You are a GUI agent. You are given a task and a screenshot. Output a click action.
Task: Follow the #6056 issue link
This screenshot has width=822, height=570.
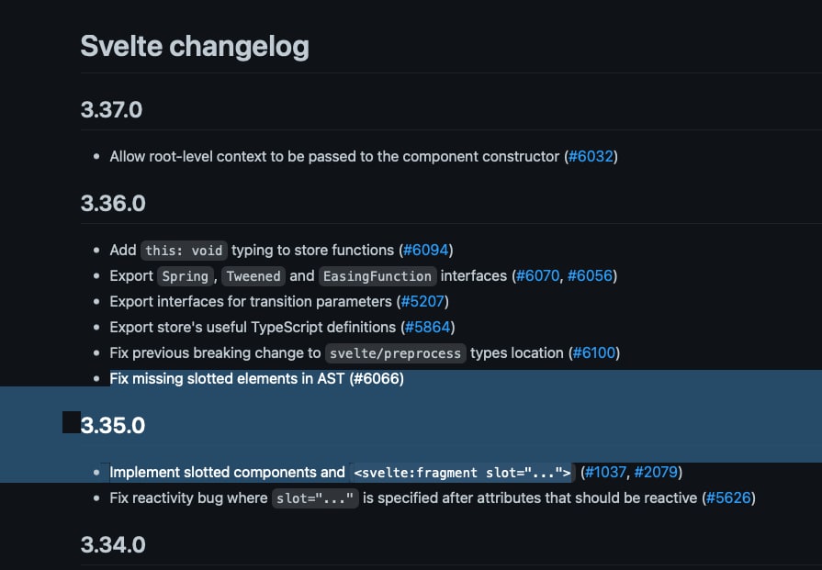590,276
